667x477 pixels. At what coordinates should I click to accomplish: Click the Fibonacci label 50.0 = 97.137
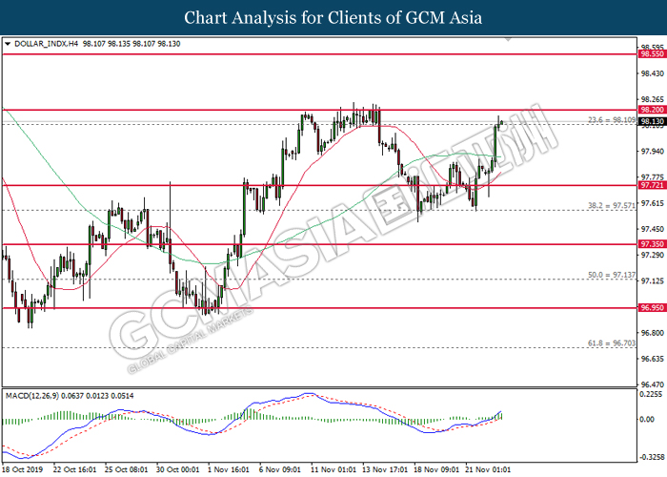click(612, 275)
